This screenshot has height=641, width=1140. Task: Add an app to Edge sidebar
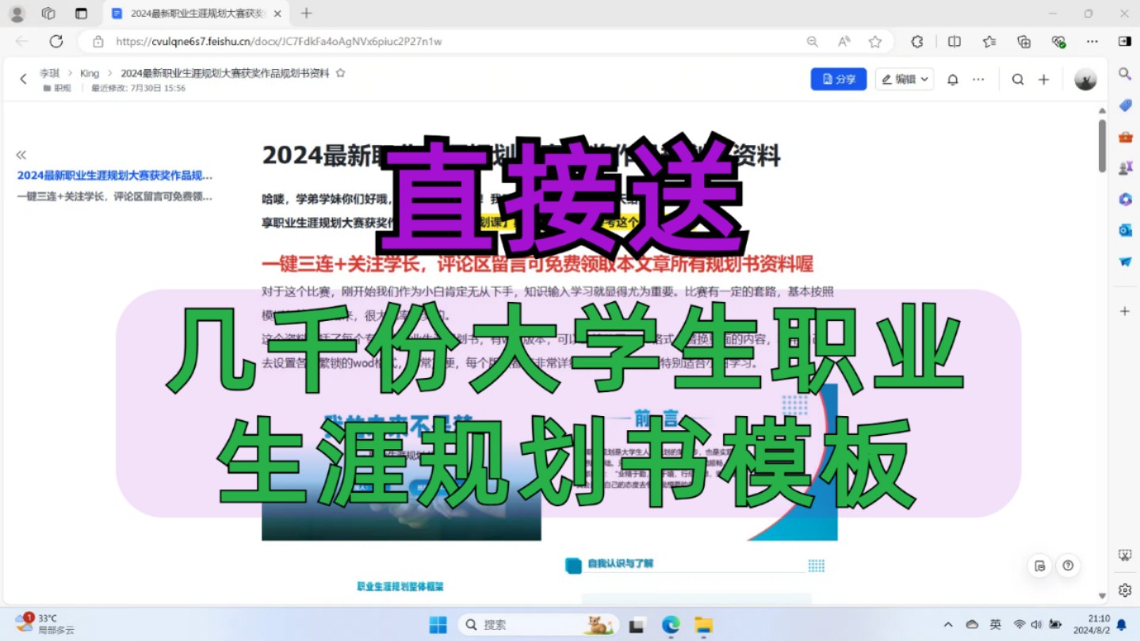point(1124,311)
